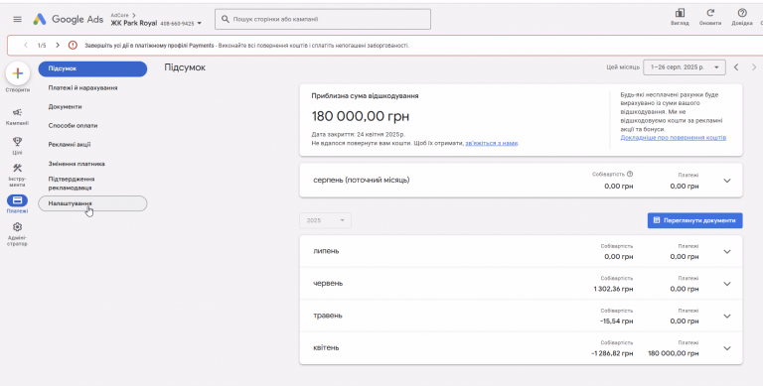Screen dimensions: 763x386
Task: Open the date range dropdown 1–26 серп.
Action: 685,67
